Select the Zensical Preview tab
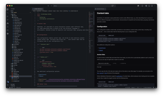163x96 pixels. [100, 9]
